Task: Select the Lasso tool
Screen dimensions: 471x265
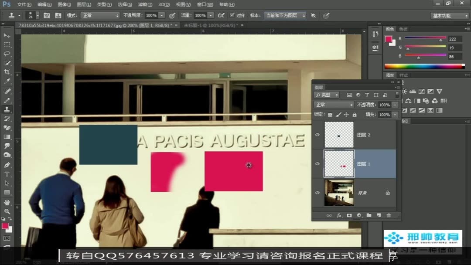Action: coord(7,54)
